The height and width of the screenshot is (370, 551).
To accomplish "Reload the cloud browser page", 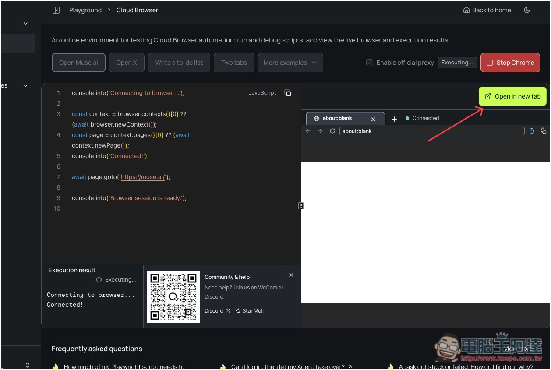I will click(332, 131).
